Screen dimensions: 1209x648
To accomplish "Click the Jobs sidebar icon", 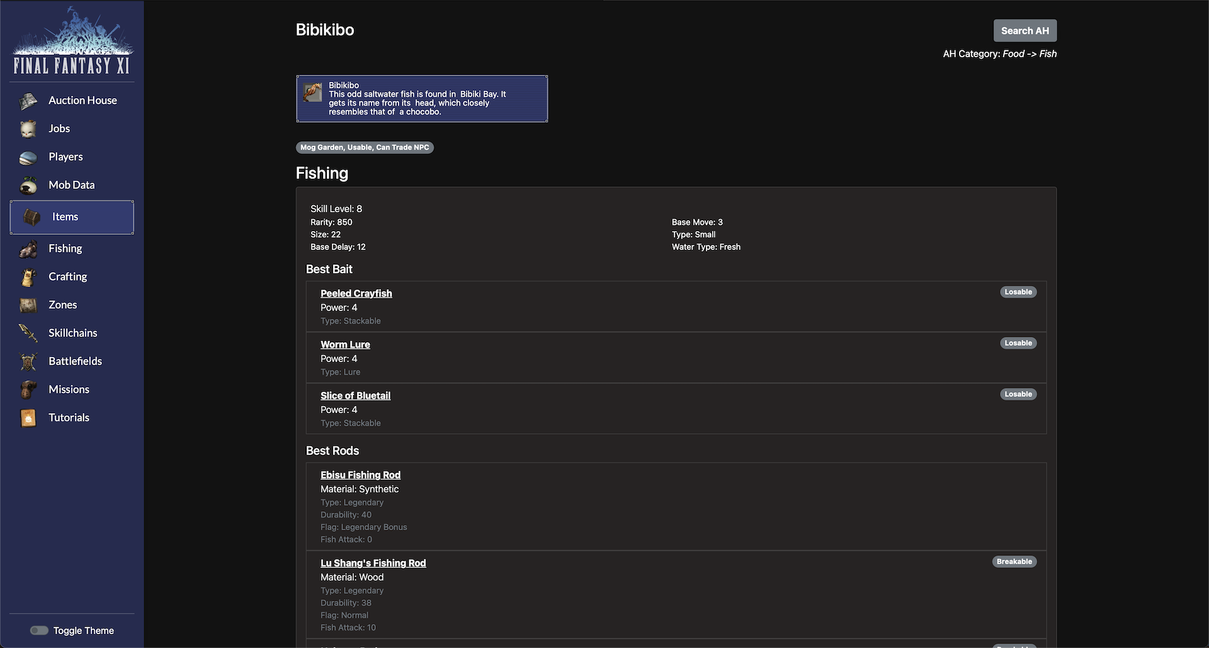I will tap(28, 129).
